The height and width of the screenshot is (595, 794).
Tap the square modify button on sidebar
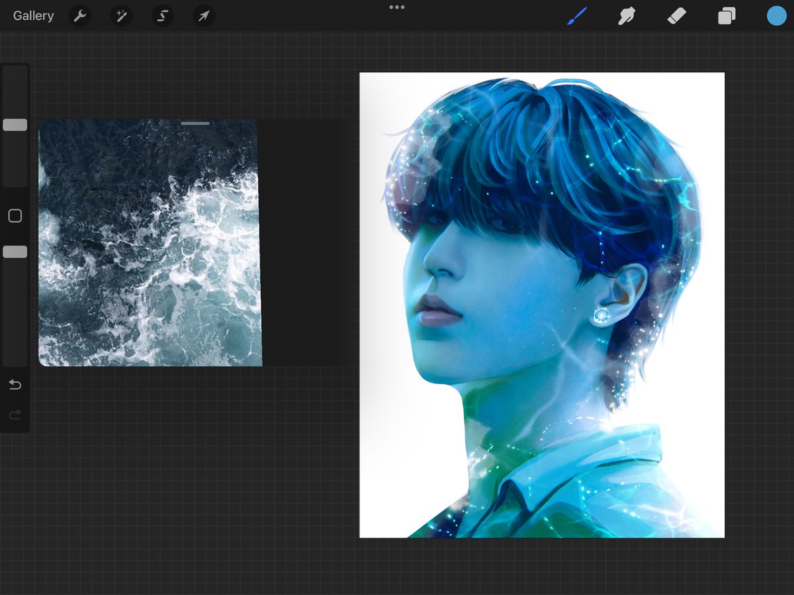15,216
